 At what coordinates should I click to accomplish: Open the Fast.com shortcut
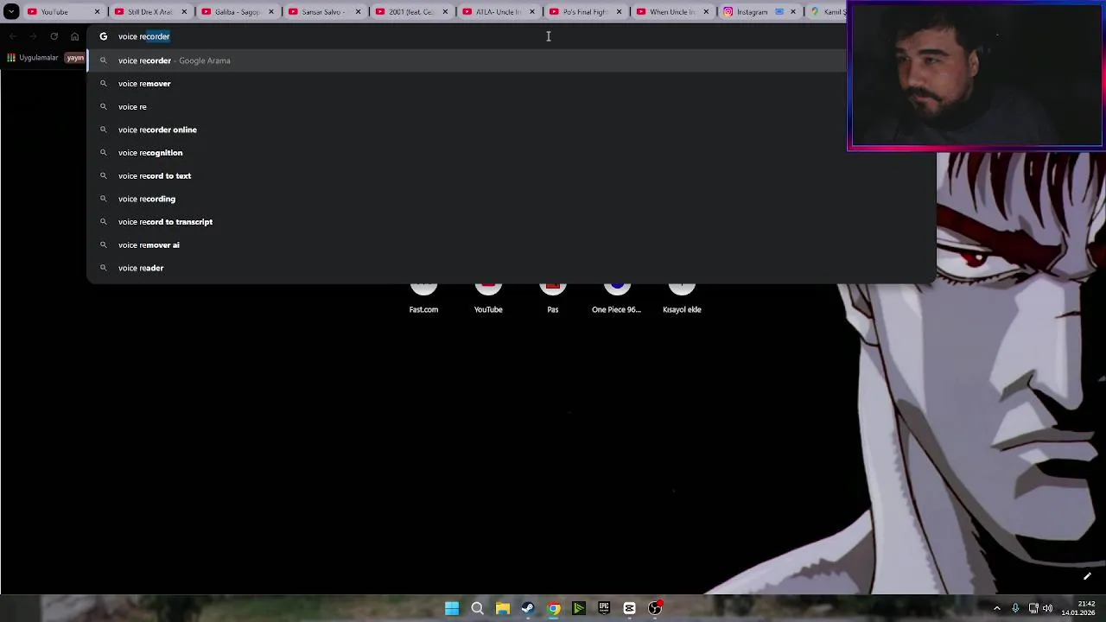tap(423, 299)
